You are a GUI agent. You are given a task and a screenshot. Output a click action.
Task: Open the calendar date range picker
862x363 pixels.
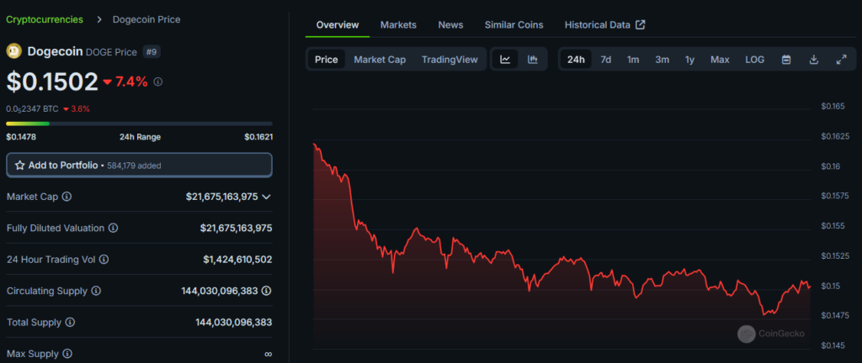(786, 59)
